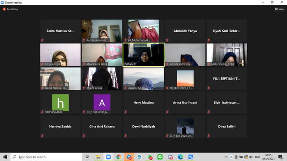Viewport: 287px width, 161px height.
Task: Click sunset avatar of 28_PBIO 2020
Action: tap(185, 79)
